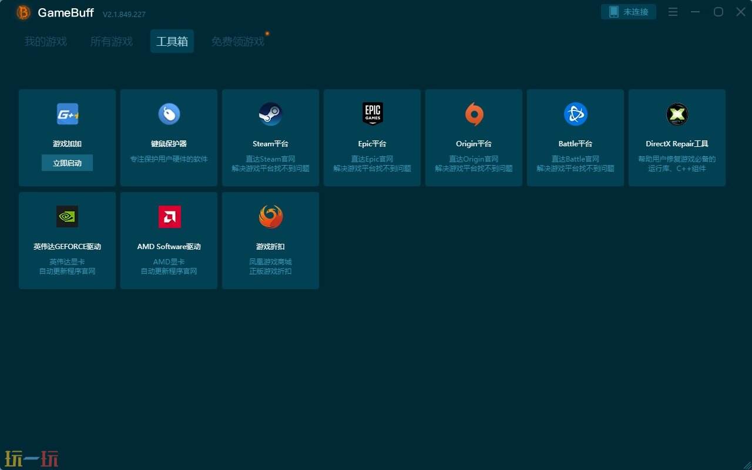Click the GameBuff title text
Screen dimensions: 752x470
[x=66, y=12]
